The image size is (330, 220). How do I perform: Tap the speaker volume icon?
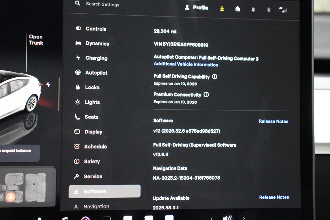pos(227,218)
